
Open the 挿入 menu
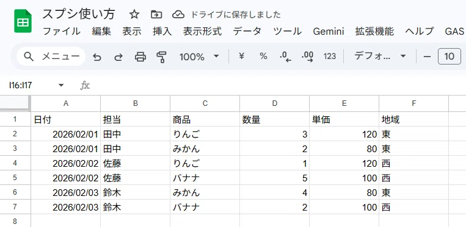click(x=162, y=31)
